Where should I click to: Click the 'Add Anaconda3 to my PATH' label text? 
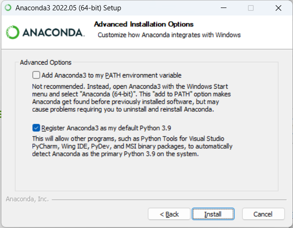pos(111,75)
